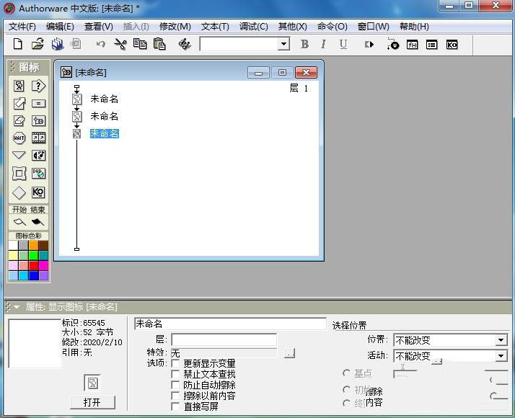Click the ellipsis button beside 特效
This screenshot has width=515, height=418.
[x=289, y=353]
